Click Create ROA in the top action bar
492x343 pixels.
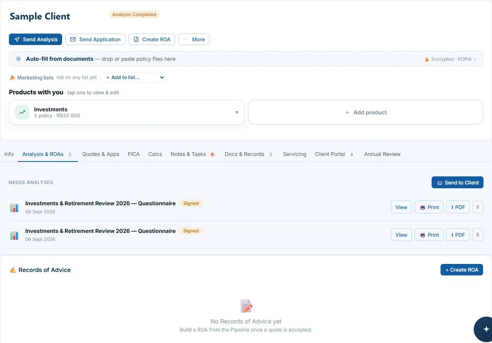point(152,39)
